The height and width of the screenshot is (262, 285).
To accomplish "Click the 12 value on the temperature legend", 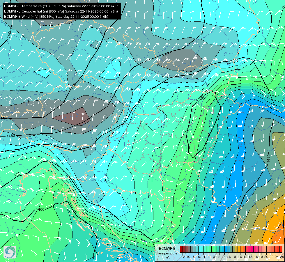I will pos(246,257).
